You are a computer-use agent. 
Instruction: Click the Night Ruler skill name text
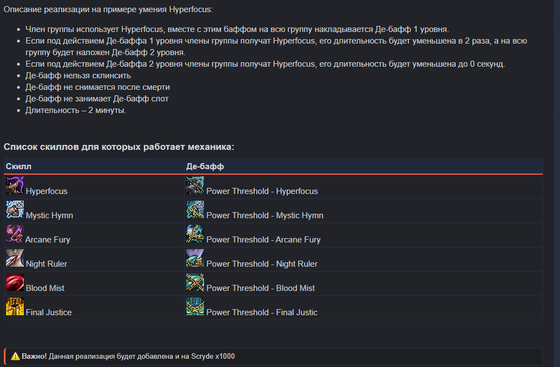tap(46, 264)
